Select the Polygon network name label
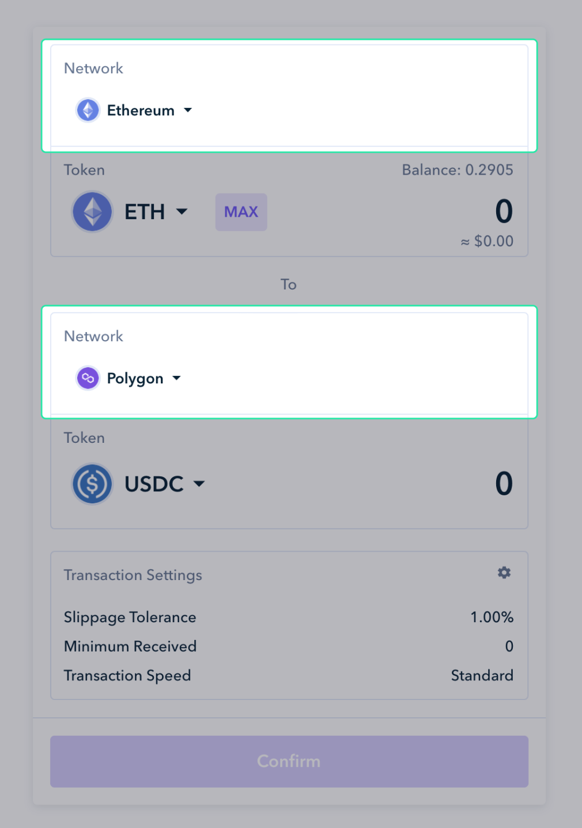 tap(135, 379)
